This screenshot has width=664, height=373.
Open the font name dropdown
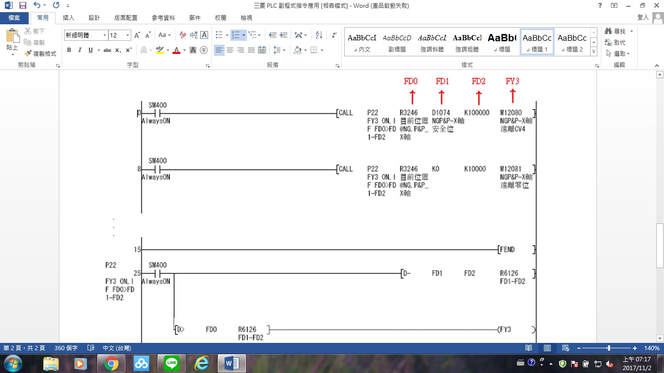coord(105,35)
